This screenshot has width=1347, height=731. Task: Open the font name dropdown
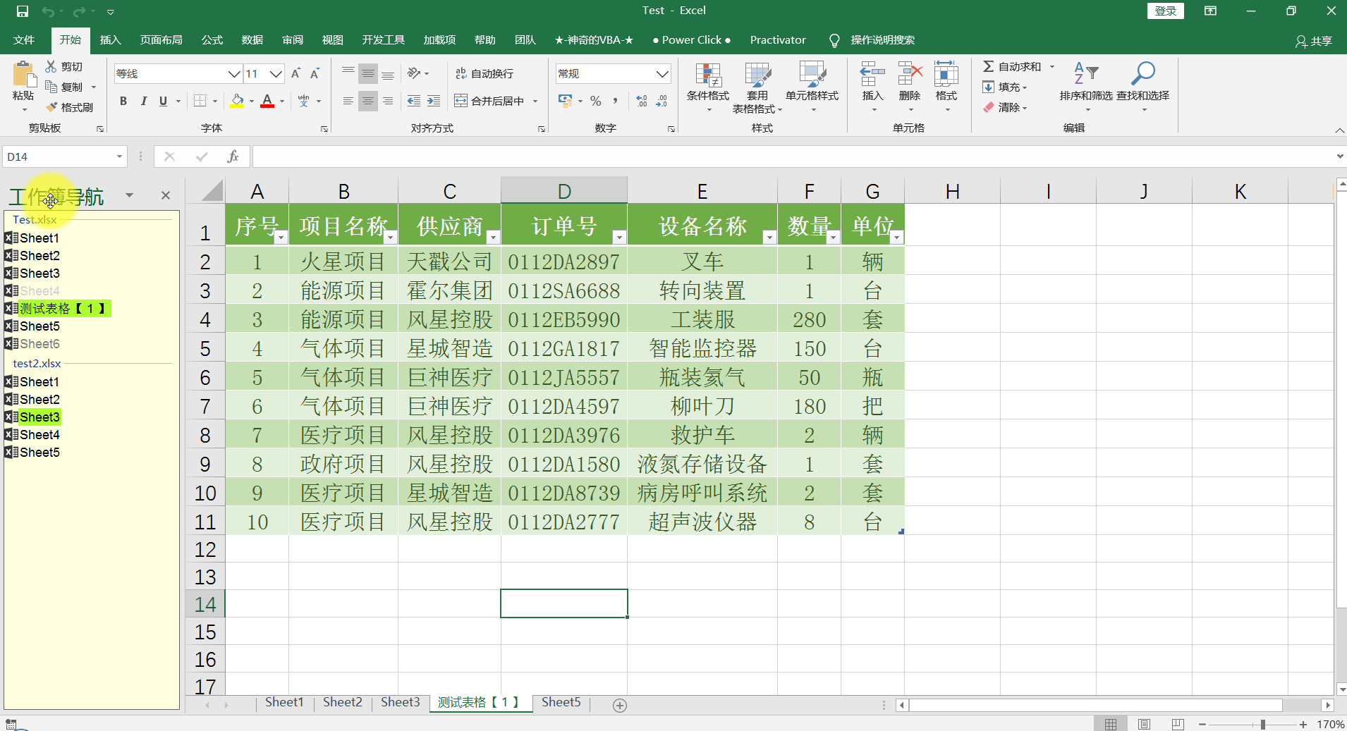(234, 73)
